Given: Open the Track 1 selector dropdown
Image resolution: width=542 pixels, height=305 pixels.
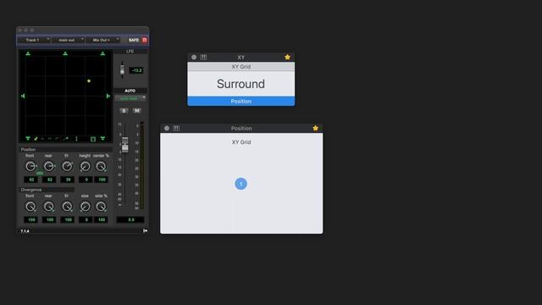Looking at the screenshot, I should pyautogui.click(x=34, y=40).
